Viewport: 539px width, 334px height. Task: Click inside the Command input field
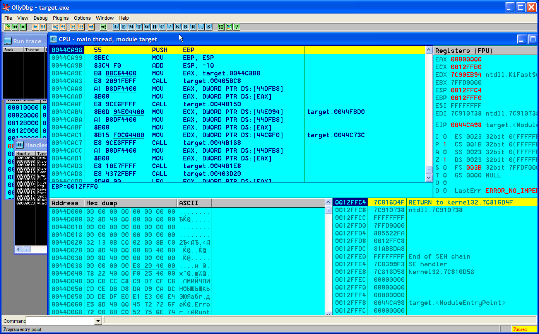click(x=60, y=321)
